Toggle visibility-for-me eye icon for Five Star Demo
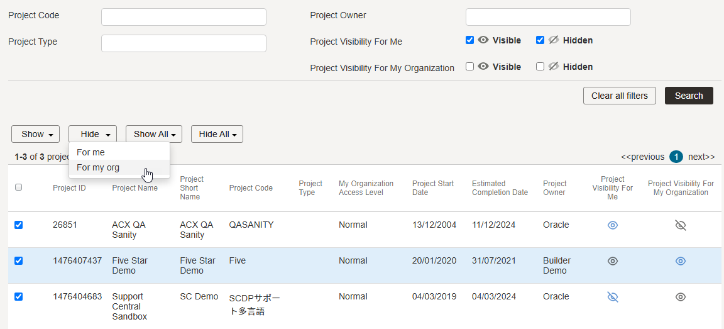Image resolution: width=724 pixels, height=329 pixels. [x=612, y=261]
